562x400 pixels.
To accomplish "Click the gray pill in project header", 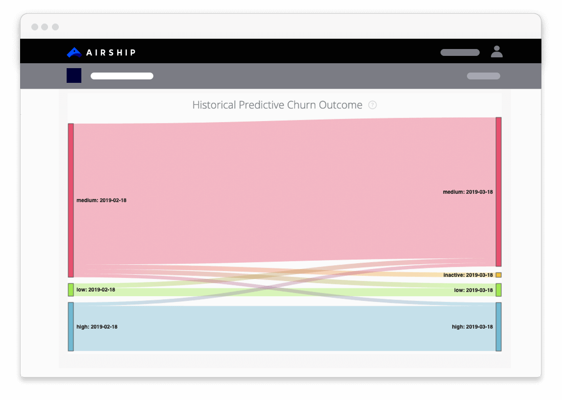I will pos(483,76).
